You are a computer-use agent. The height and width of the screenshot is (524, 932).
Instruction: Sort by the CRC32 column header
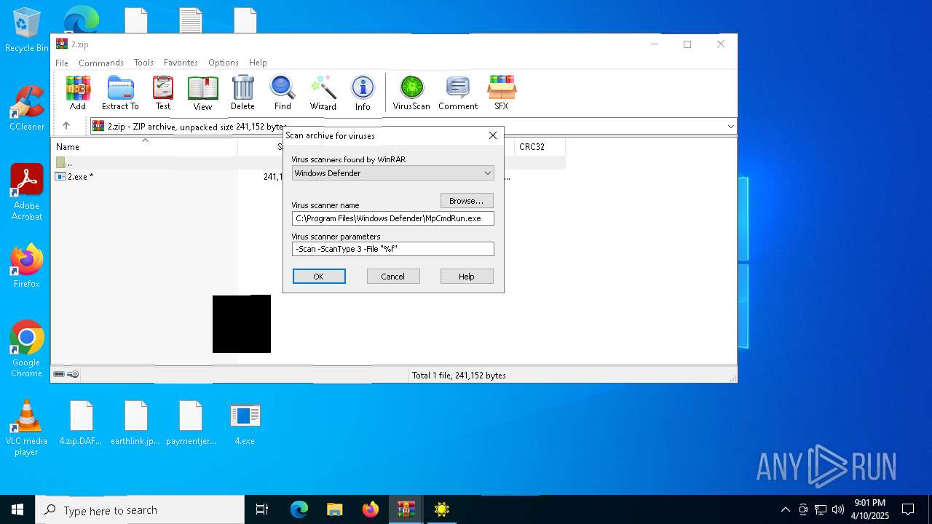coord(540,146)
